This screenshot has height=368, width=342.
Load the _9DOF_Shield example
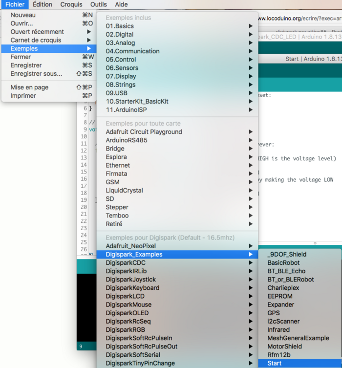300,255
